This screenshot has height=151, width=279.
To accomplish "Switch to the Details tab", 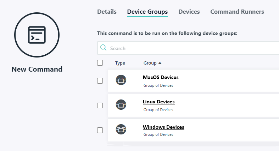I will coord(107,12).
